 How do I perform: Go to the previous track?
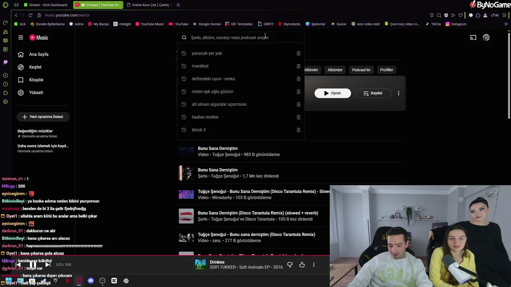coord(18,265)
